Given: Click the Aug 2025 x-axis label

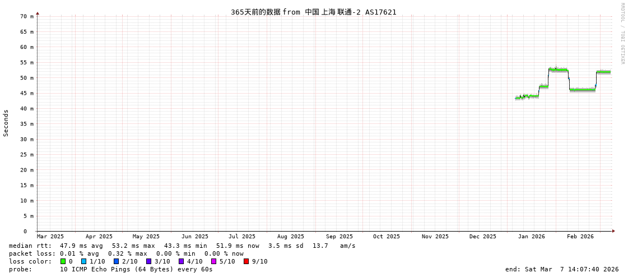Looking at the screenshot, I should click(x=291, y=237).
